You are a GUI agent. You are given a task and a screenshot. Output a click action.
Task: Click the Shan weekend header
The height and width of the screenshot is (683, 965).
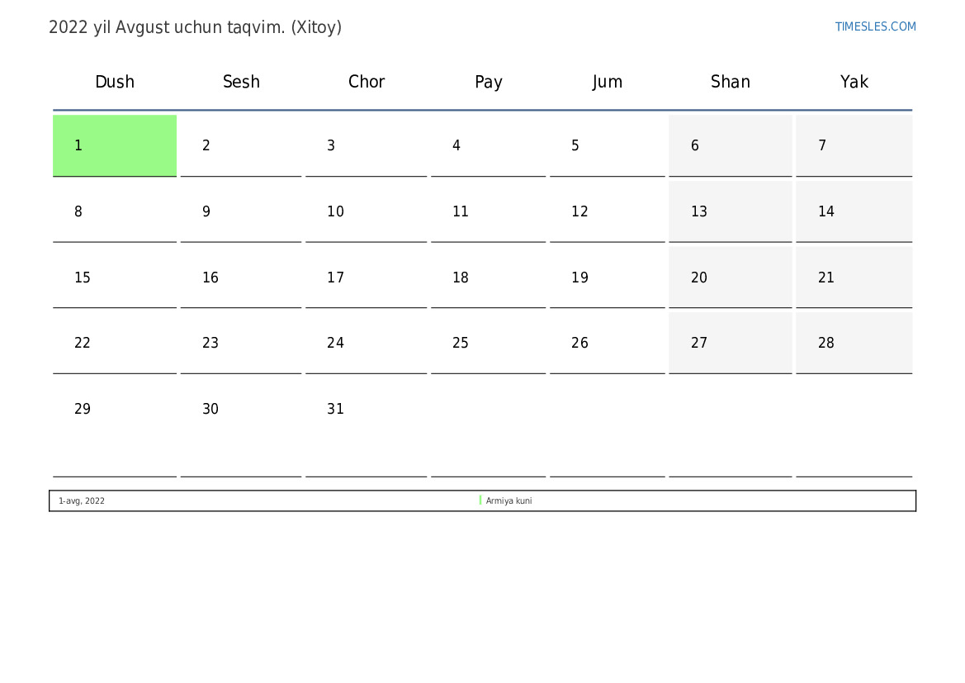(731, 82)
